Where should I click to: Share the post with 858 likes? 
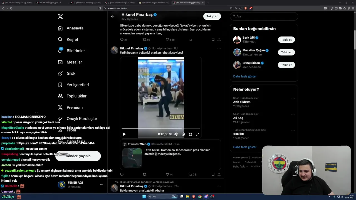(x=219, y=40)
